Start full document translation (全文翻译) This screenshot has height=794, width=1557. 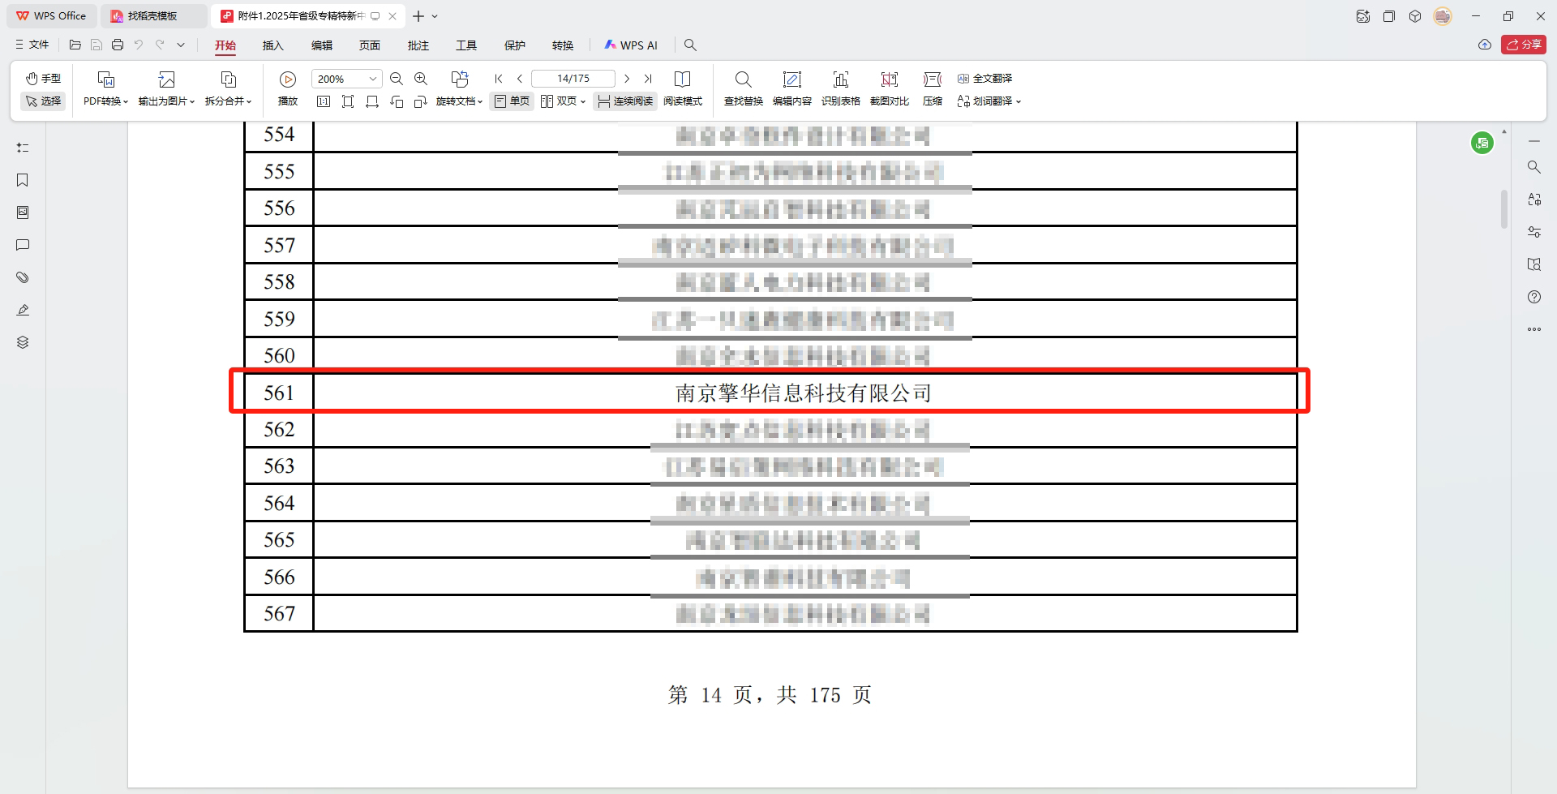[x=986, y=79]
